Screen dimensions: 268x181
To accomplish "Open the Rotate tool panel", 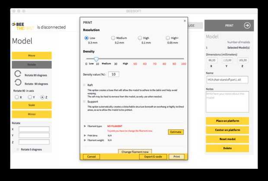I will 32,65.
